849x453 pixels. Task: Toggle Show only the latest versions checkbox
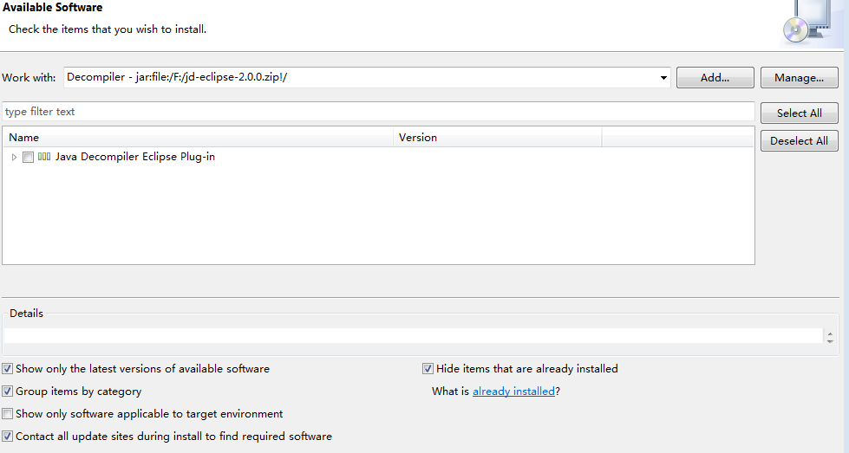(x=8, y=369)
